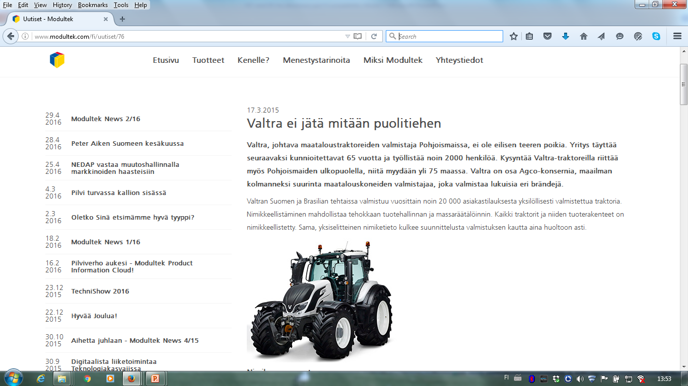The width and height of the screenshot is (688, 386).
Task: Open Windows Explorer from the taskbar
Action: pyautogui.click(x=62, y=378)
